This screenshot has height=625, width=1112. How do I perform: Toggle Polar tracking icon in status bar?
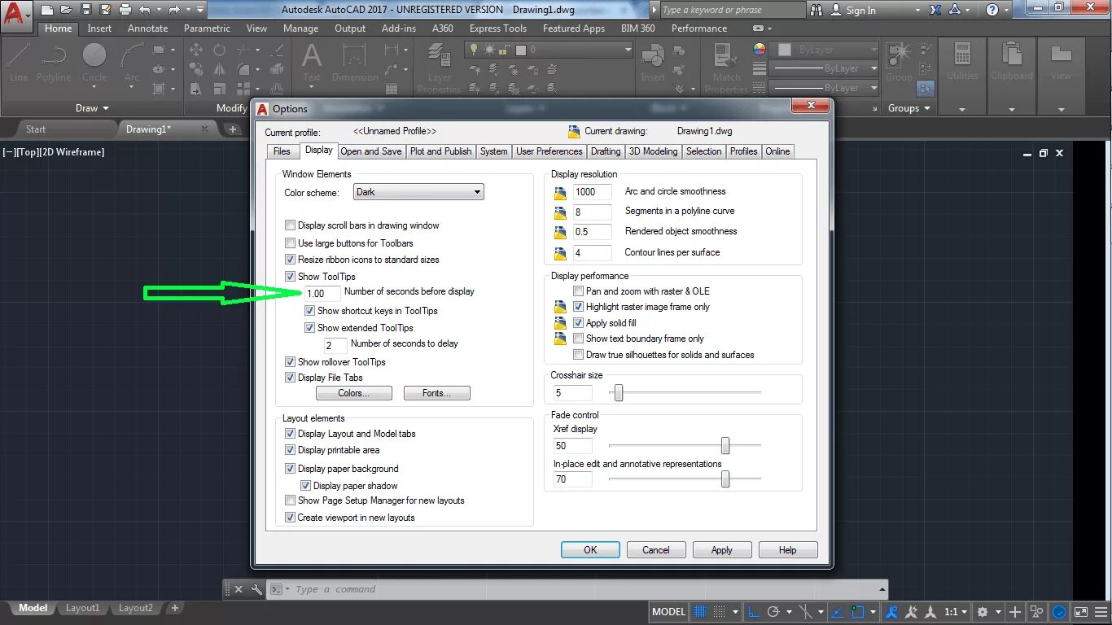pos(774,611)
